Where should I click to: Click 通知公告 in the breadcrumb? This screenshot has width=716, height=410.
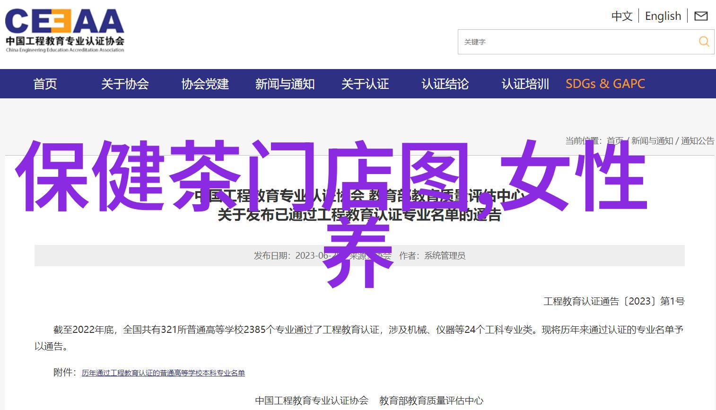(697, 141)
